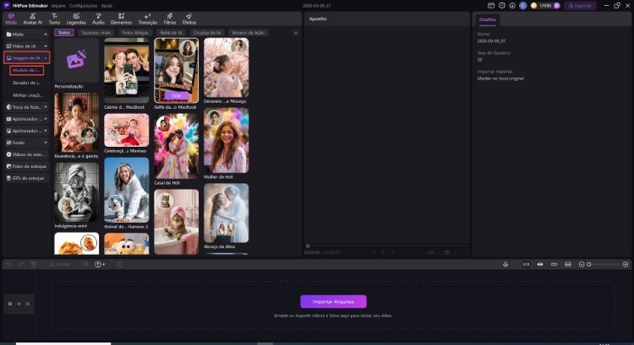This screenshot has width=634, height=345.
Task: Open Fotos de estoque sidebar item
Action: click(x=27, y=166)
